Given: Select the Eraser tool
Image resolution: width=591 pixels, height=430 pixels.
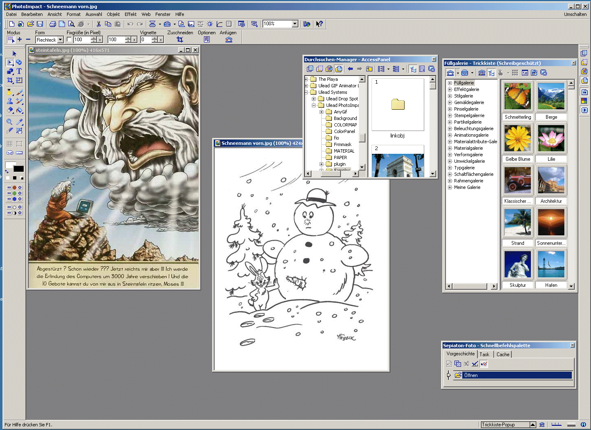Looking at the screenshot, I should pos(10,110).
